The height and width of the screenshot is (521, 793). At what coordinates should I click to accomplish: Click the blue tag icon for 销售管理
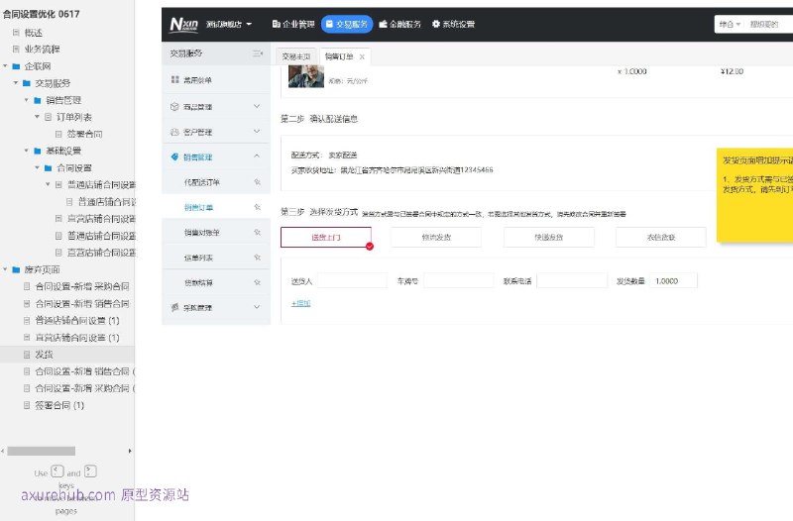click(175, 156)
